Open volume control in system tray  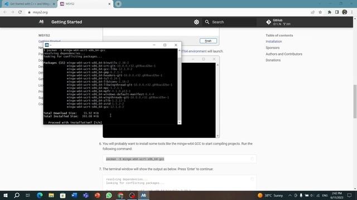pyautogui.click(x=312, y=195)
